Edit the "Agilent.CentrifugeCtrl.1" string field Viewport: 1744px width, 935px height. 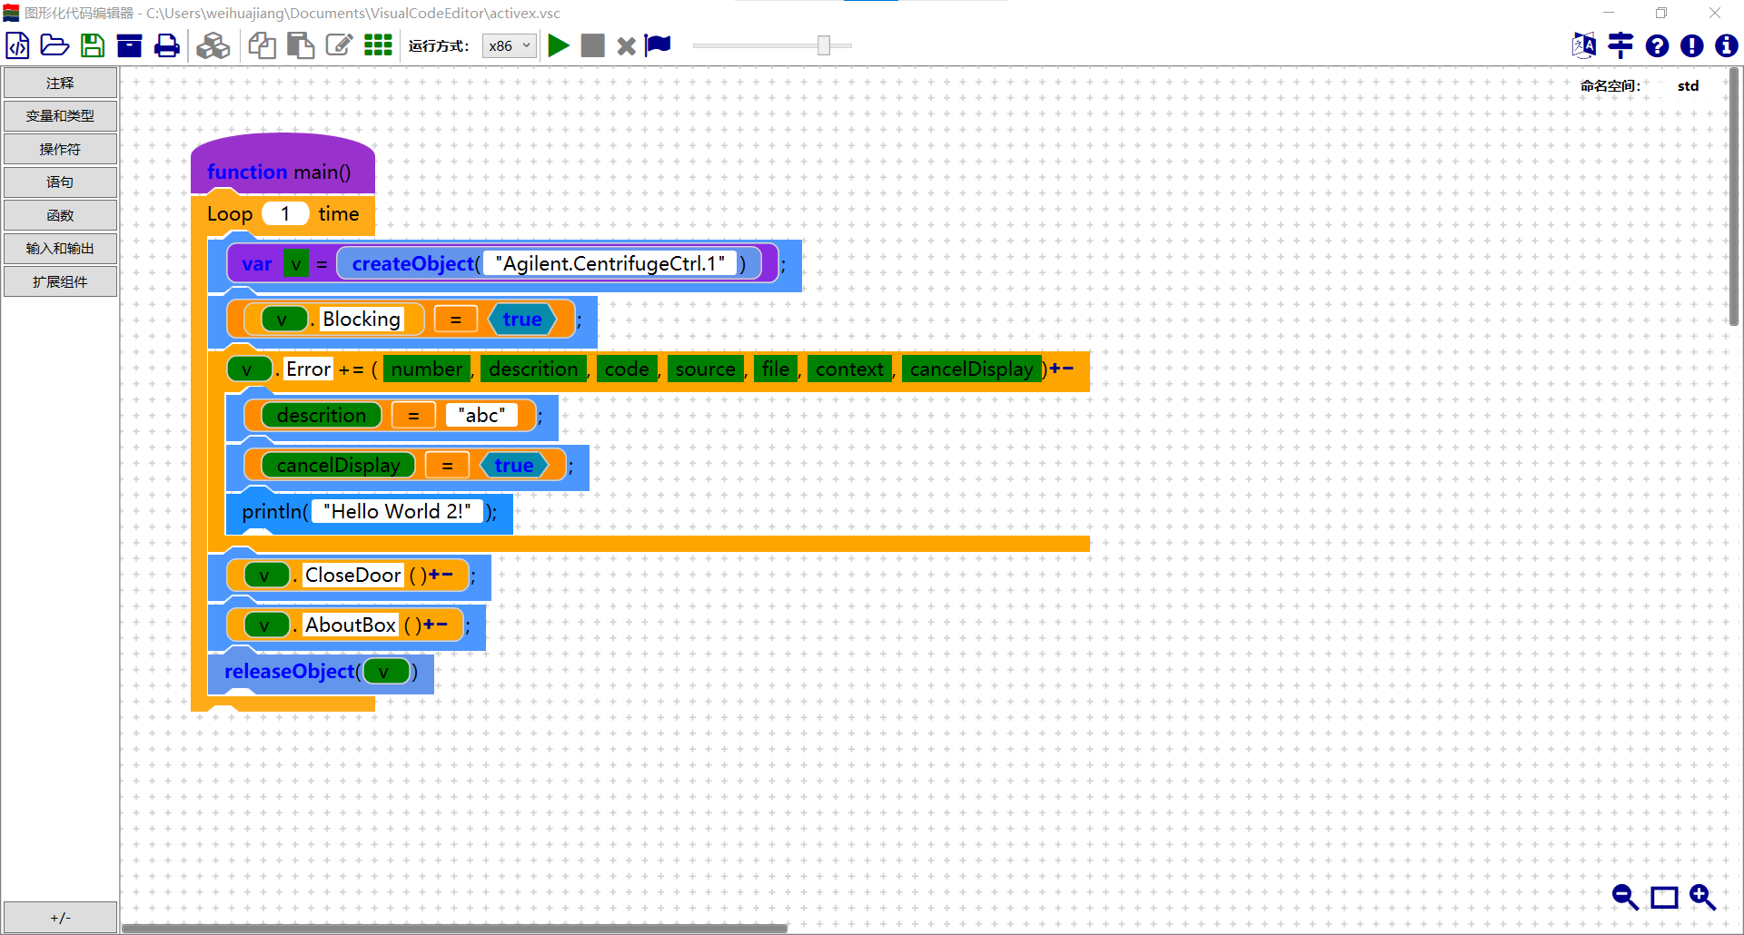[610, 263]
